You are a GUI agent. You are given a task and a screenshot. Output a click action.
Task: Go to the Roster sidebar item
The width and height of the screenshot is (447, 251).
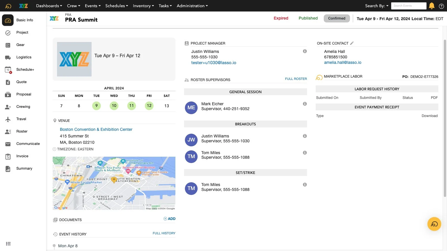(x=22, y=131)
